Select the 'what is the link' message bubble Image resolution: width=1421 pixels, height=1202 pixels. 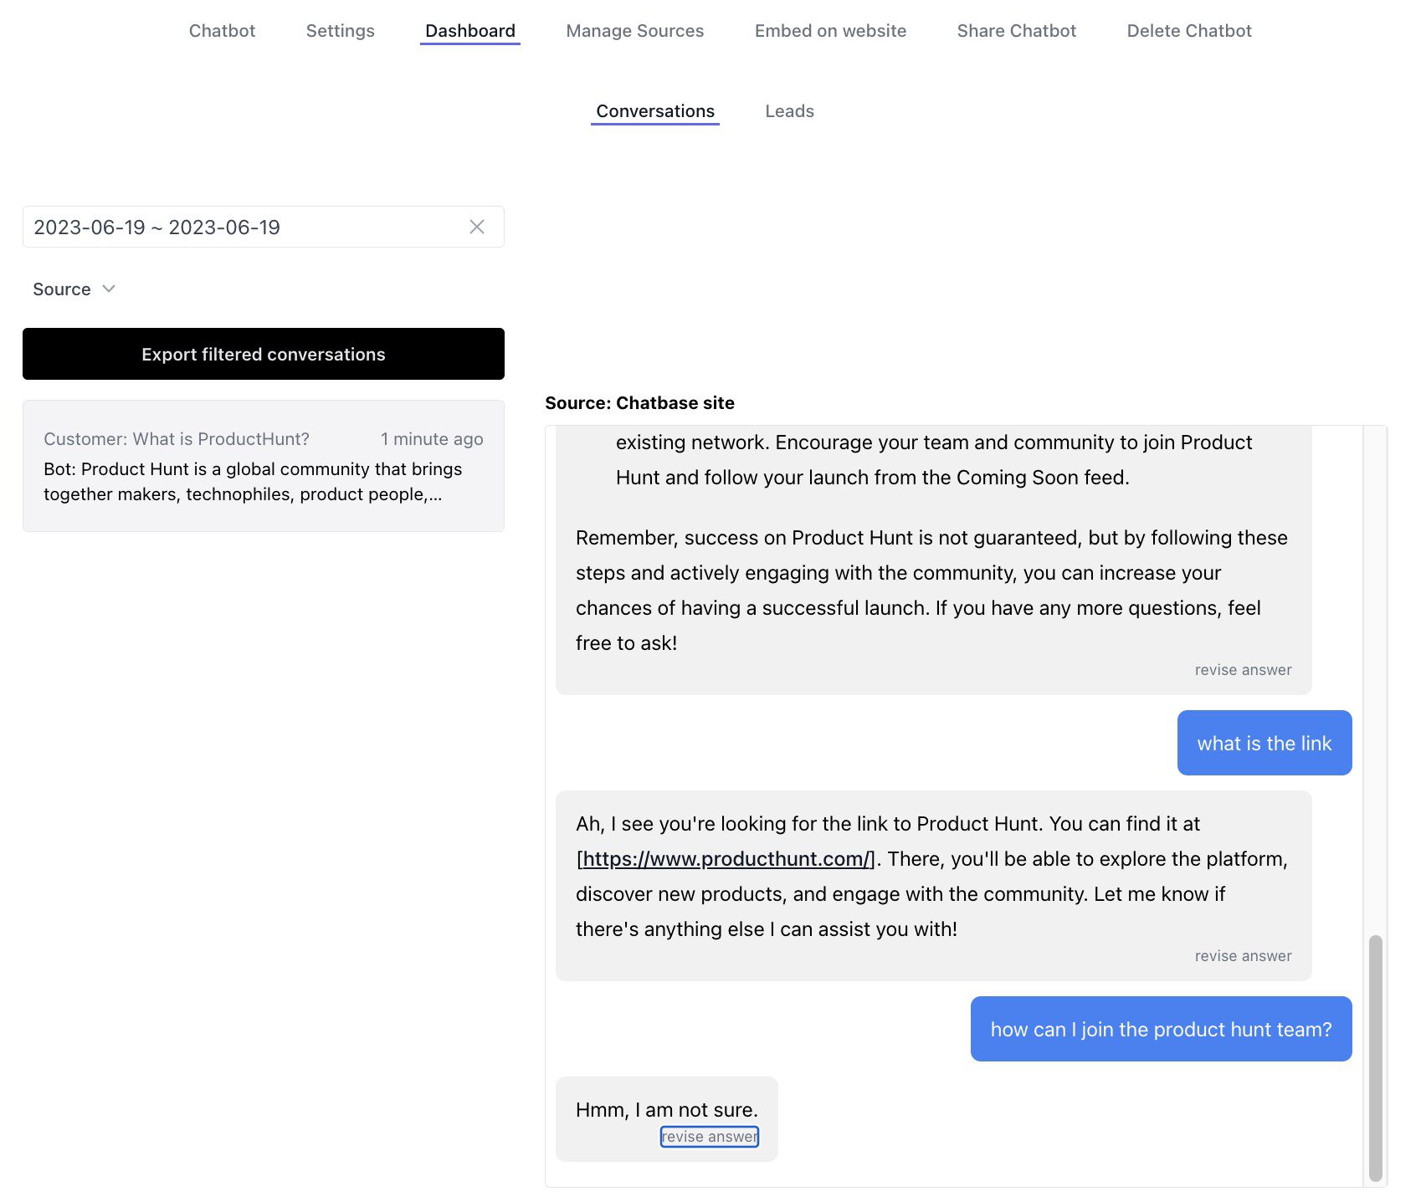click(x=1264, y=742)
